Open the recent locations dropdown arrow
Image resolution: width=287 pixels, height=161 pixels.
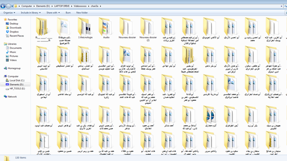click(12, 6)
